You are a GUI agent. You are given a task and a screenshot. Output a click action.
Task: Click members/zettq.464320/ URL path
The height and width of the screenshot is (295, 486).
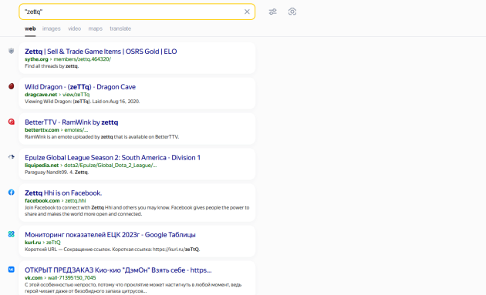[x=82, y=59]
